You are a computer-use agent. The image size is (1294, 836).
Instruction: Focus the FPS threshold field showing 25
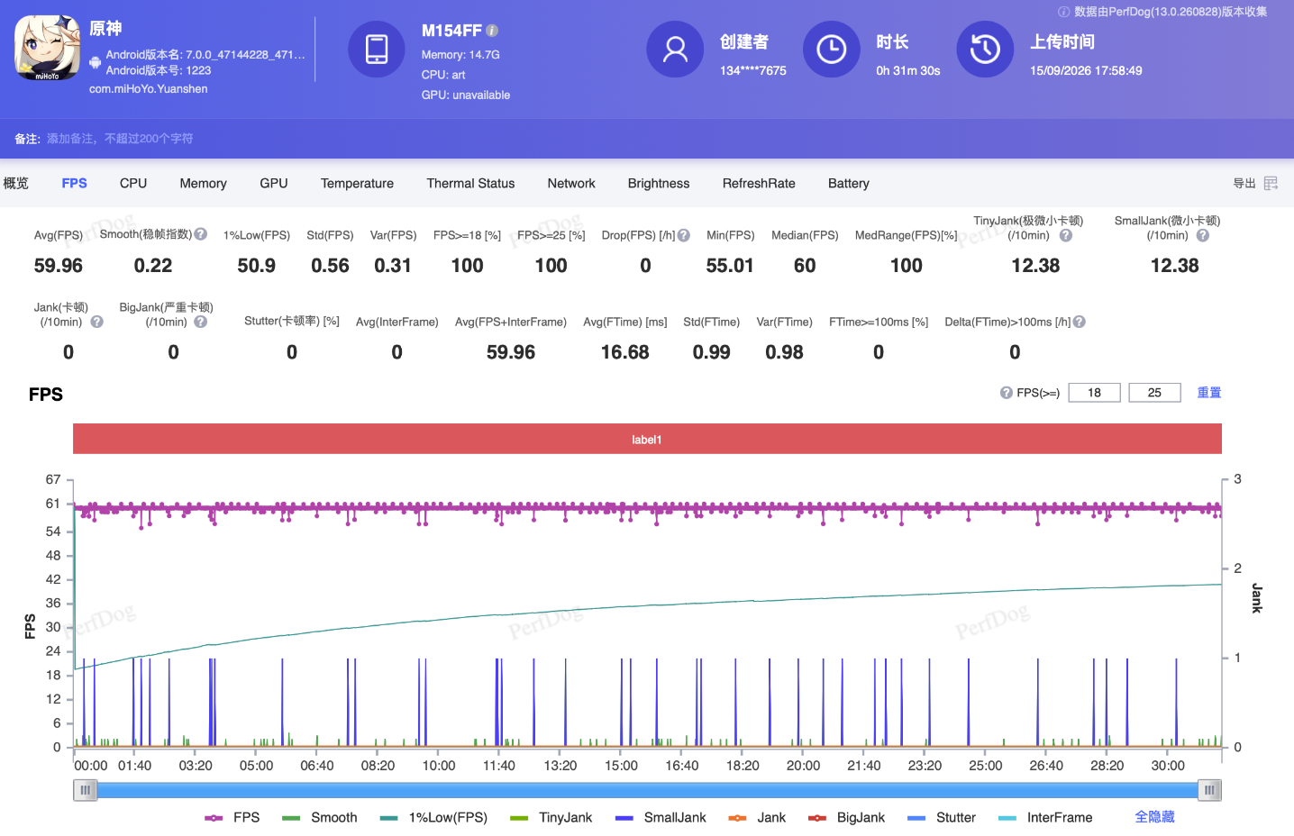tap(1154, 393)
